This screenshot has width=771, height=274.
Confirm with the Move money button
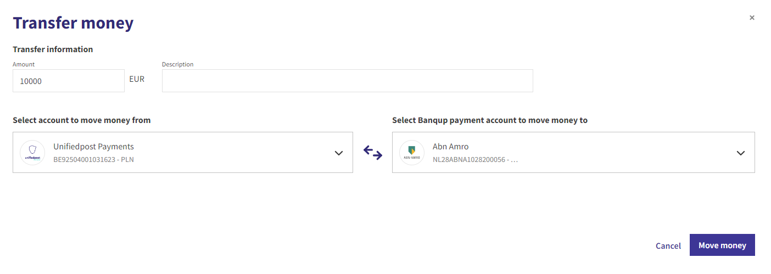click(722, 245)
